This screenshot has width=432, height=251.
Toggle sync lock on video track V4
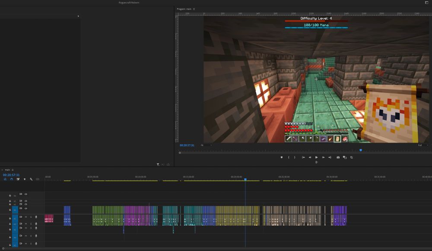pos(21,194)
